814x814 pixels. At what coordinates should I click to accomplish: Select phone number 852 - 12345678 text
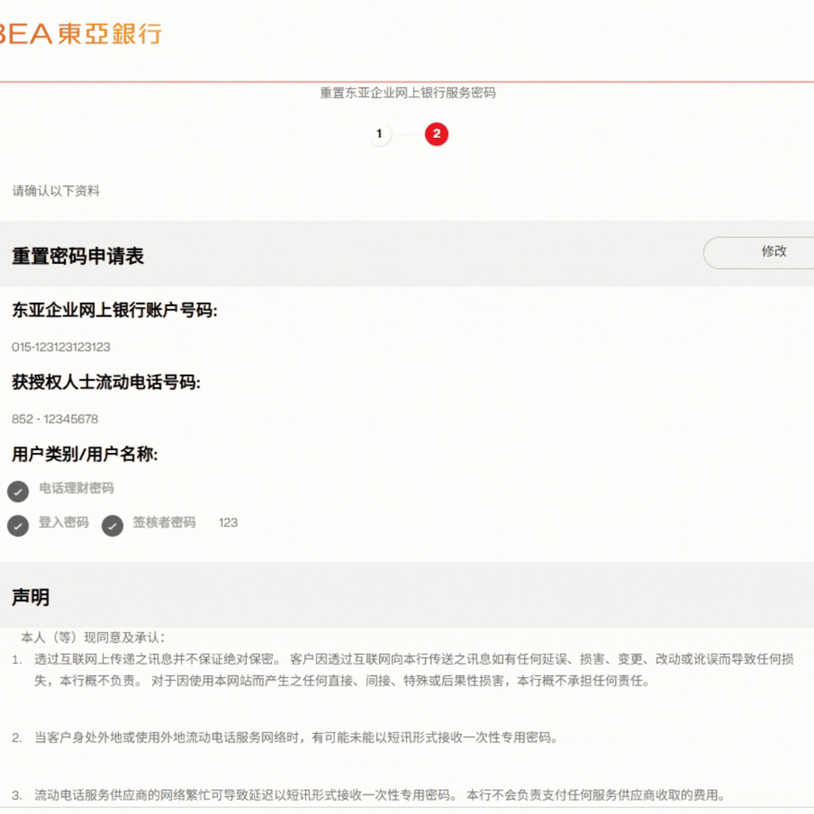55,419
